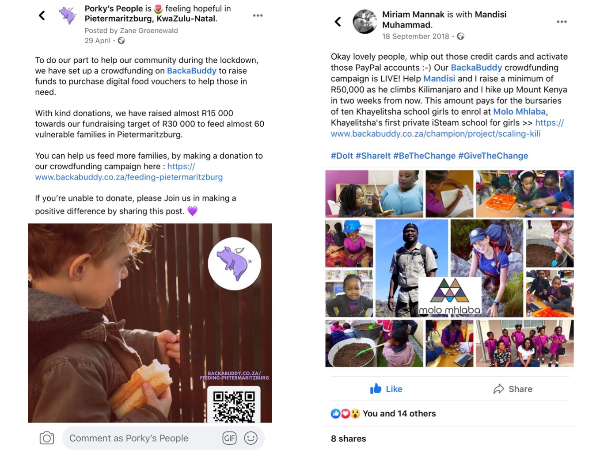Image resolution: width=600 pixels, height=450 pixels.
Task: Insert a GIF in the comment
Action: 229,438
